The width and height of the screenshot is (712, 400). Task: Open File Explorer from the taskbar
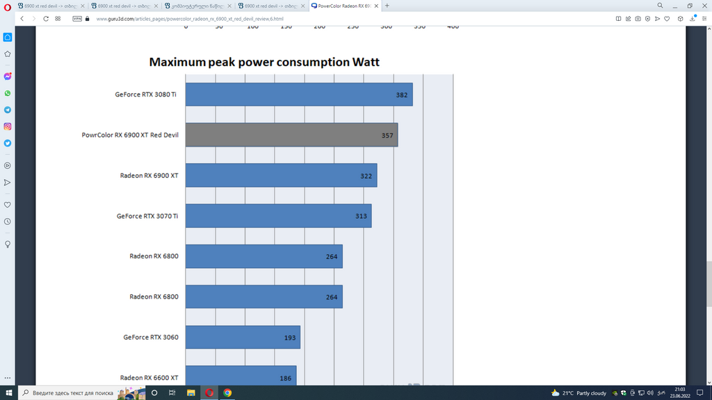(x=191, y=393)
